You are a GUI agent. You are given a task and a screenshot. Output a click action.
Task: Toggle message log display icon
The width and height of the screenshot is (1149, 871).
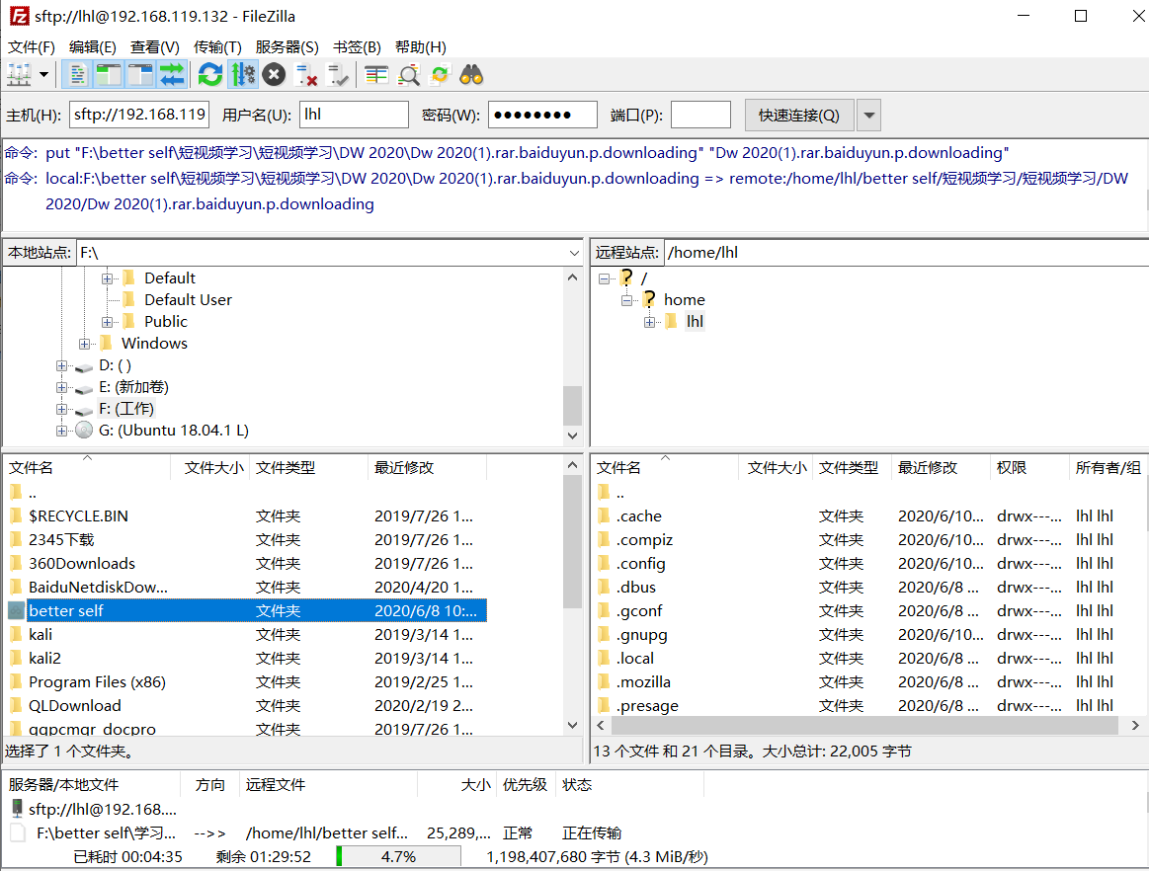(x=77, y=75)
